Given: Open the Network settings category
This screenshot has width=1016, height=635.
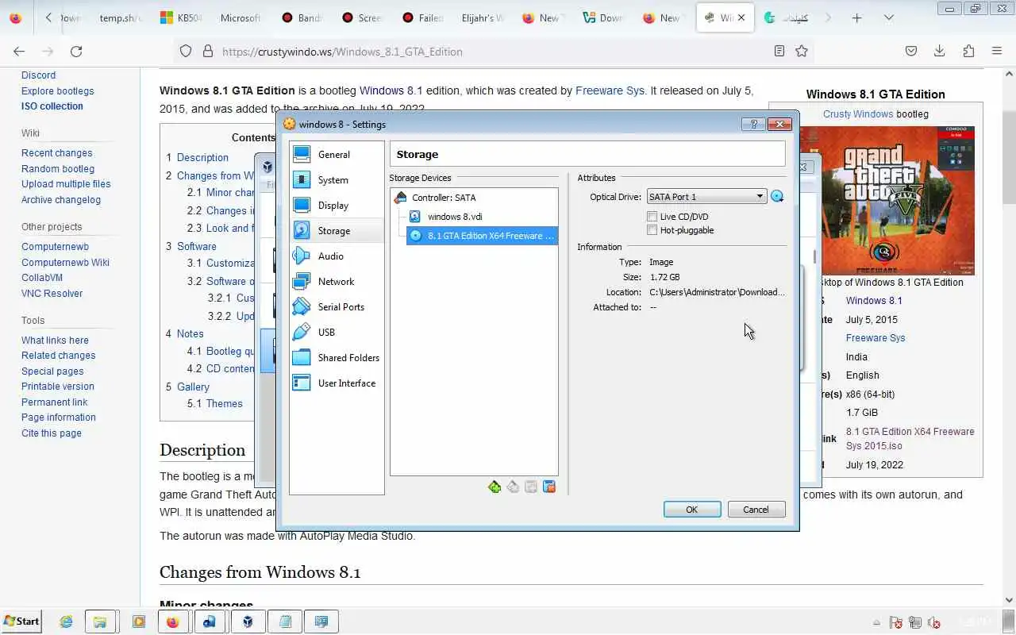Looking at the screenshot, I should (337, 282).
